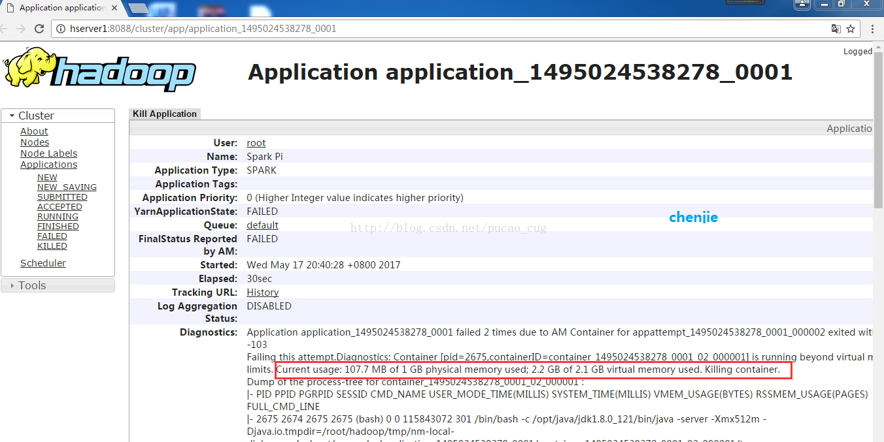Click the DISABLED log aggregation value
Image resolution: width=884 pixels, height=442 pixels.
269,306
